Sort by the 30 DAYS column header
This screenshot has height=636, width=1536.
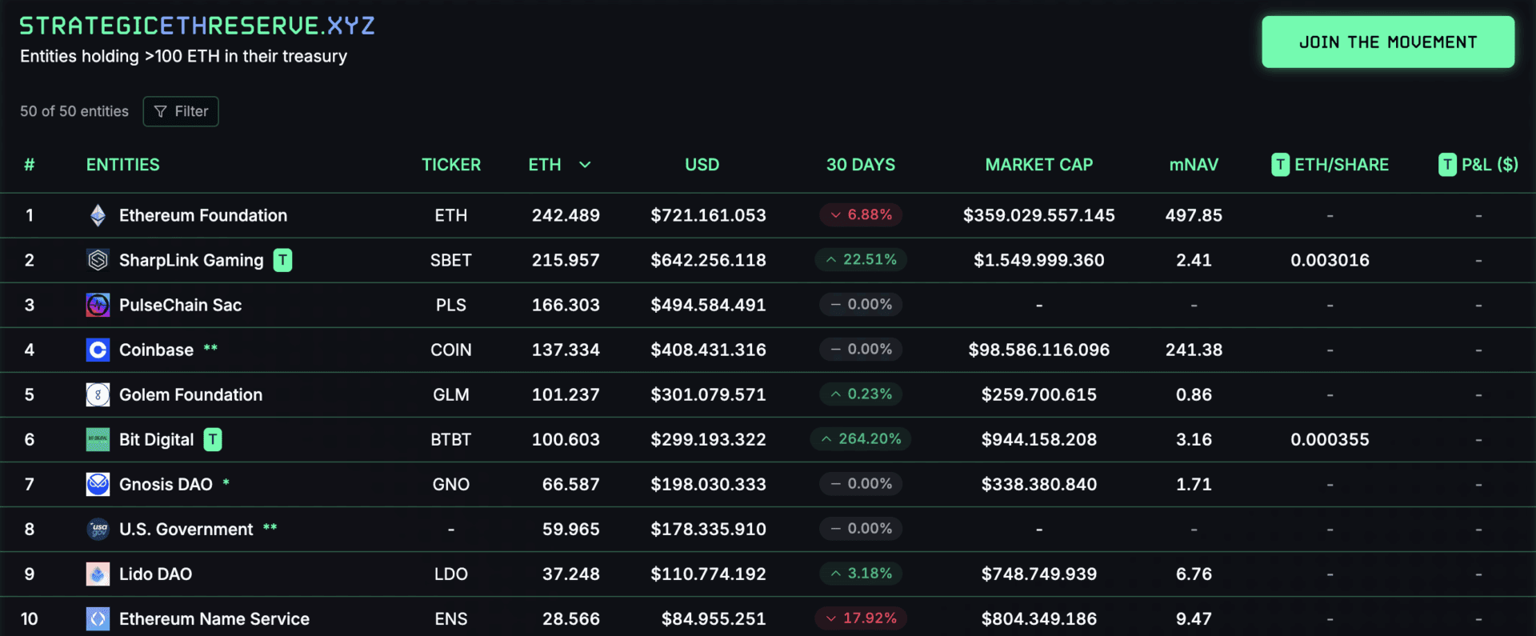coord(861,165)
